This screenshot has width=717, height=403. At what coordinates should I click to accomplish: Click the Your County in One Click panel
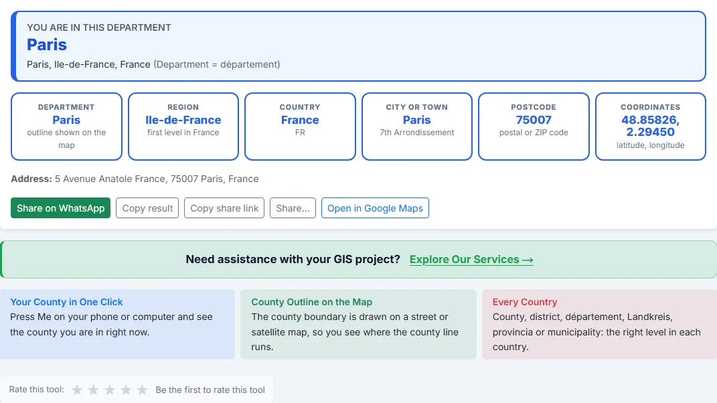[x=118, y=324]
